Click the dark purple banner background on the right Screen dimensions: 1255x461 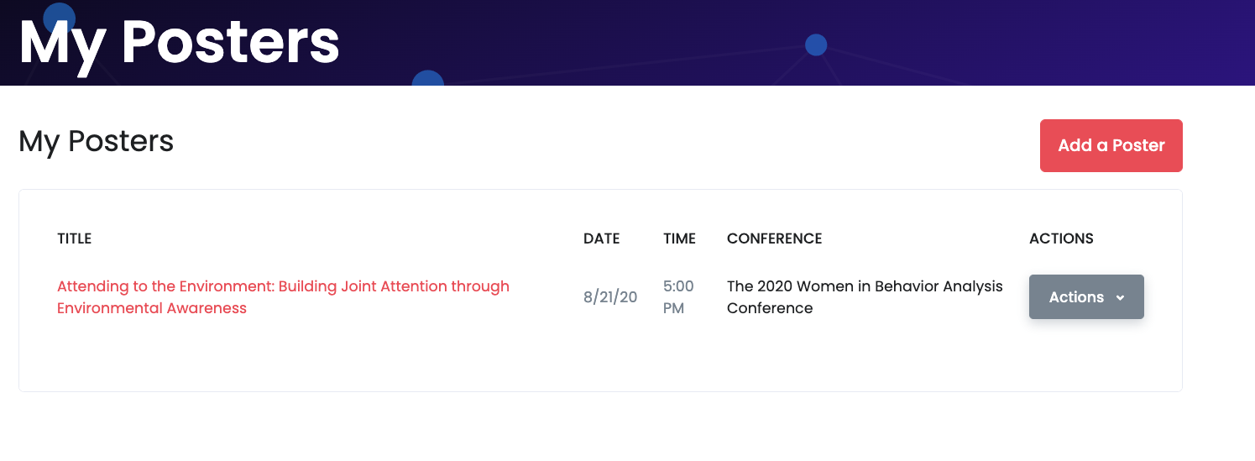point(1091,42)
